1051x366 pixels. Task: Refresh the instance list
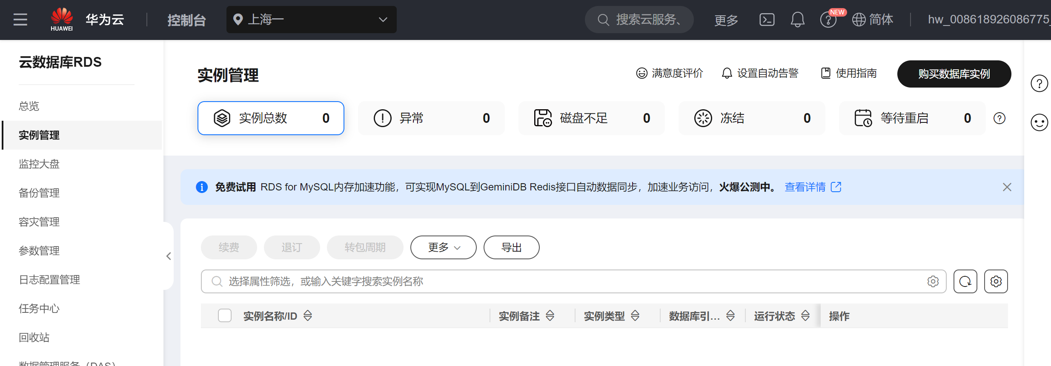pos(965,281)
